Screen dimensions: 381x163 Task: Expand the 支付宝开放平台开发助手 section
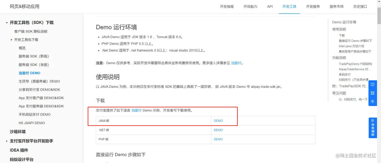[x=7, y=141]
